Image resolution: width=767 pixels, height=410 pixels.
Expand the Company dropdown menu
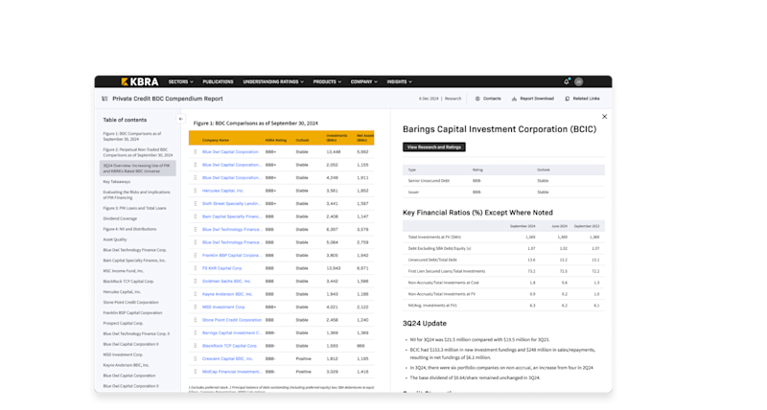364,81
